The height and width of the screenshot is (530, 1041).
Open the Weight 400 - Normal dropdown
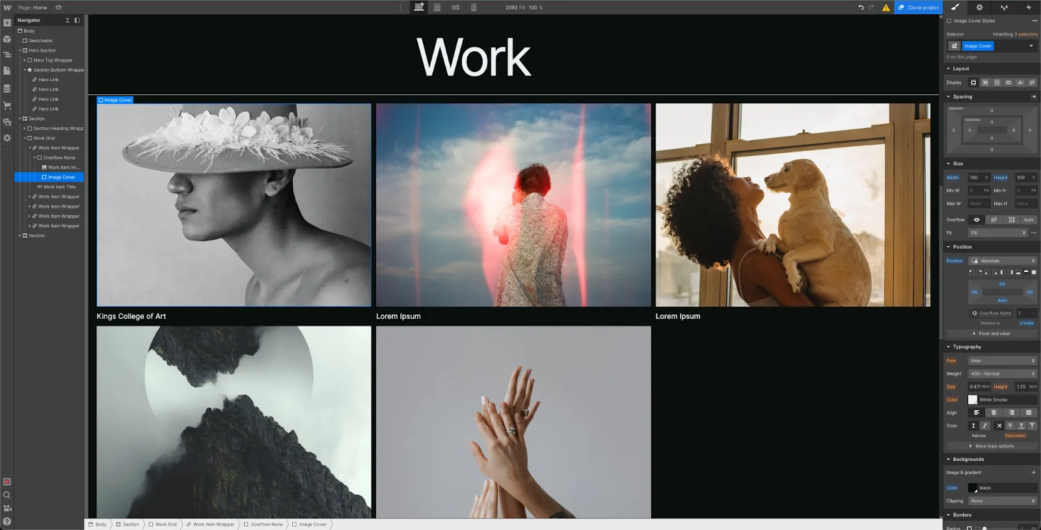coord(1003,373)
